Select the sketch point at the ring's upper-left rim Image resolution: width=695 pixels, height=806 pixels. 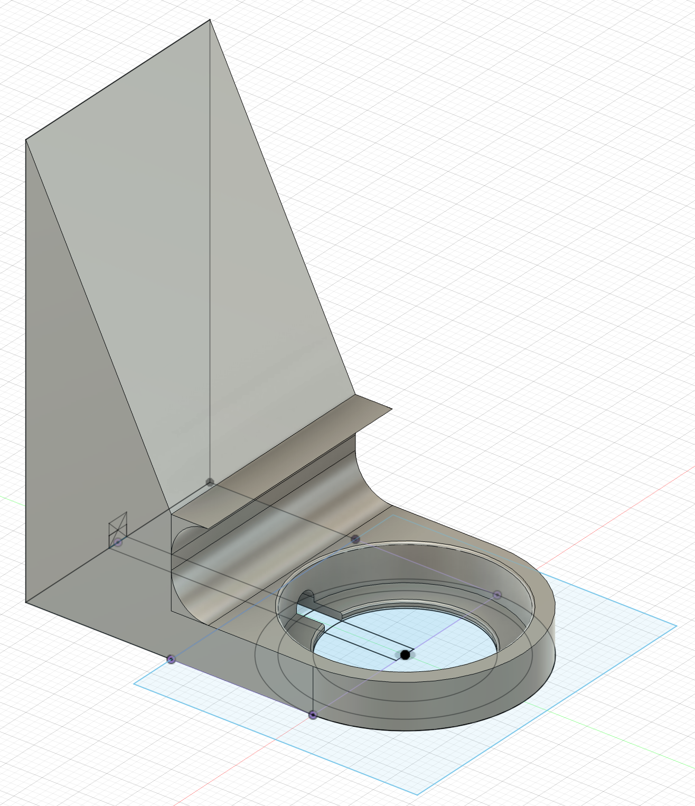pyautogui.click(x=355, y=539)
